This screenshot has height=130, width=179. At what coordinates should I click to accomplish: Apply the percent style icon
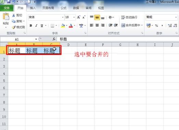pos(156,25)
